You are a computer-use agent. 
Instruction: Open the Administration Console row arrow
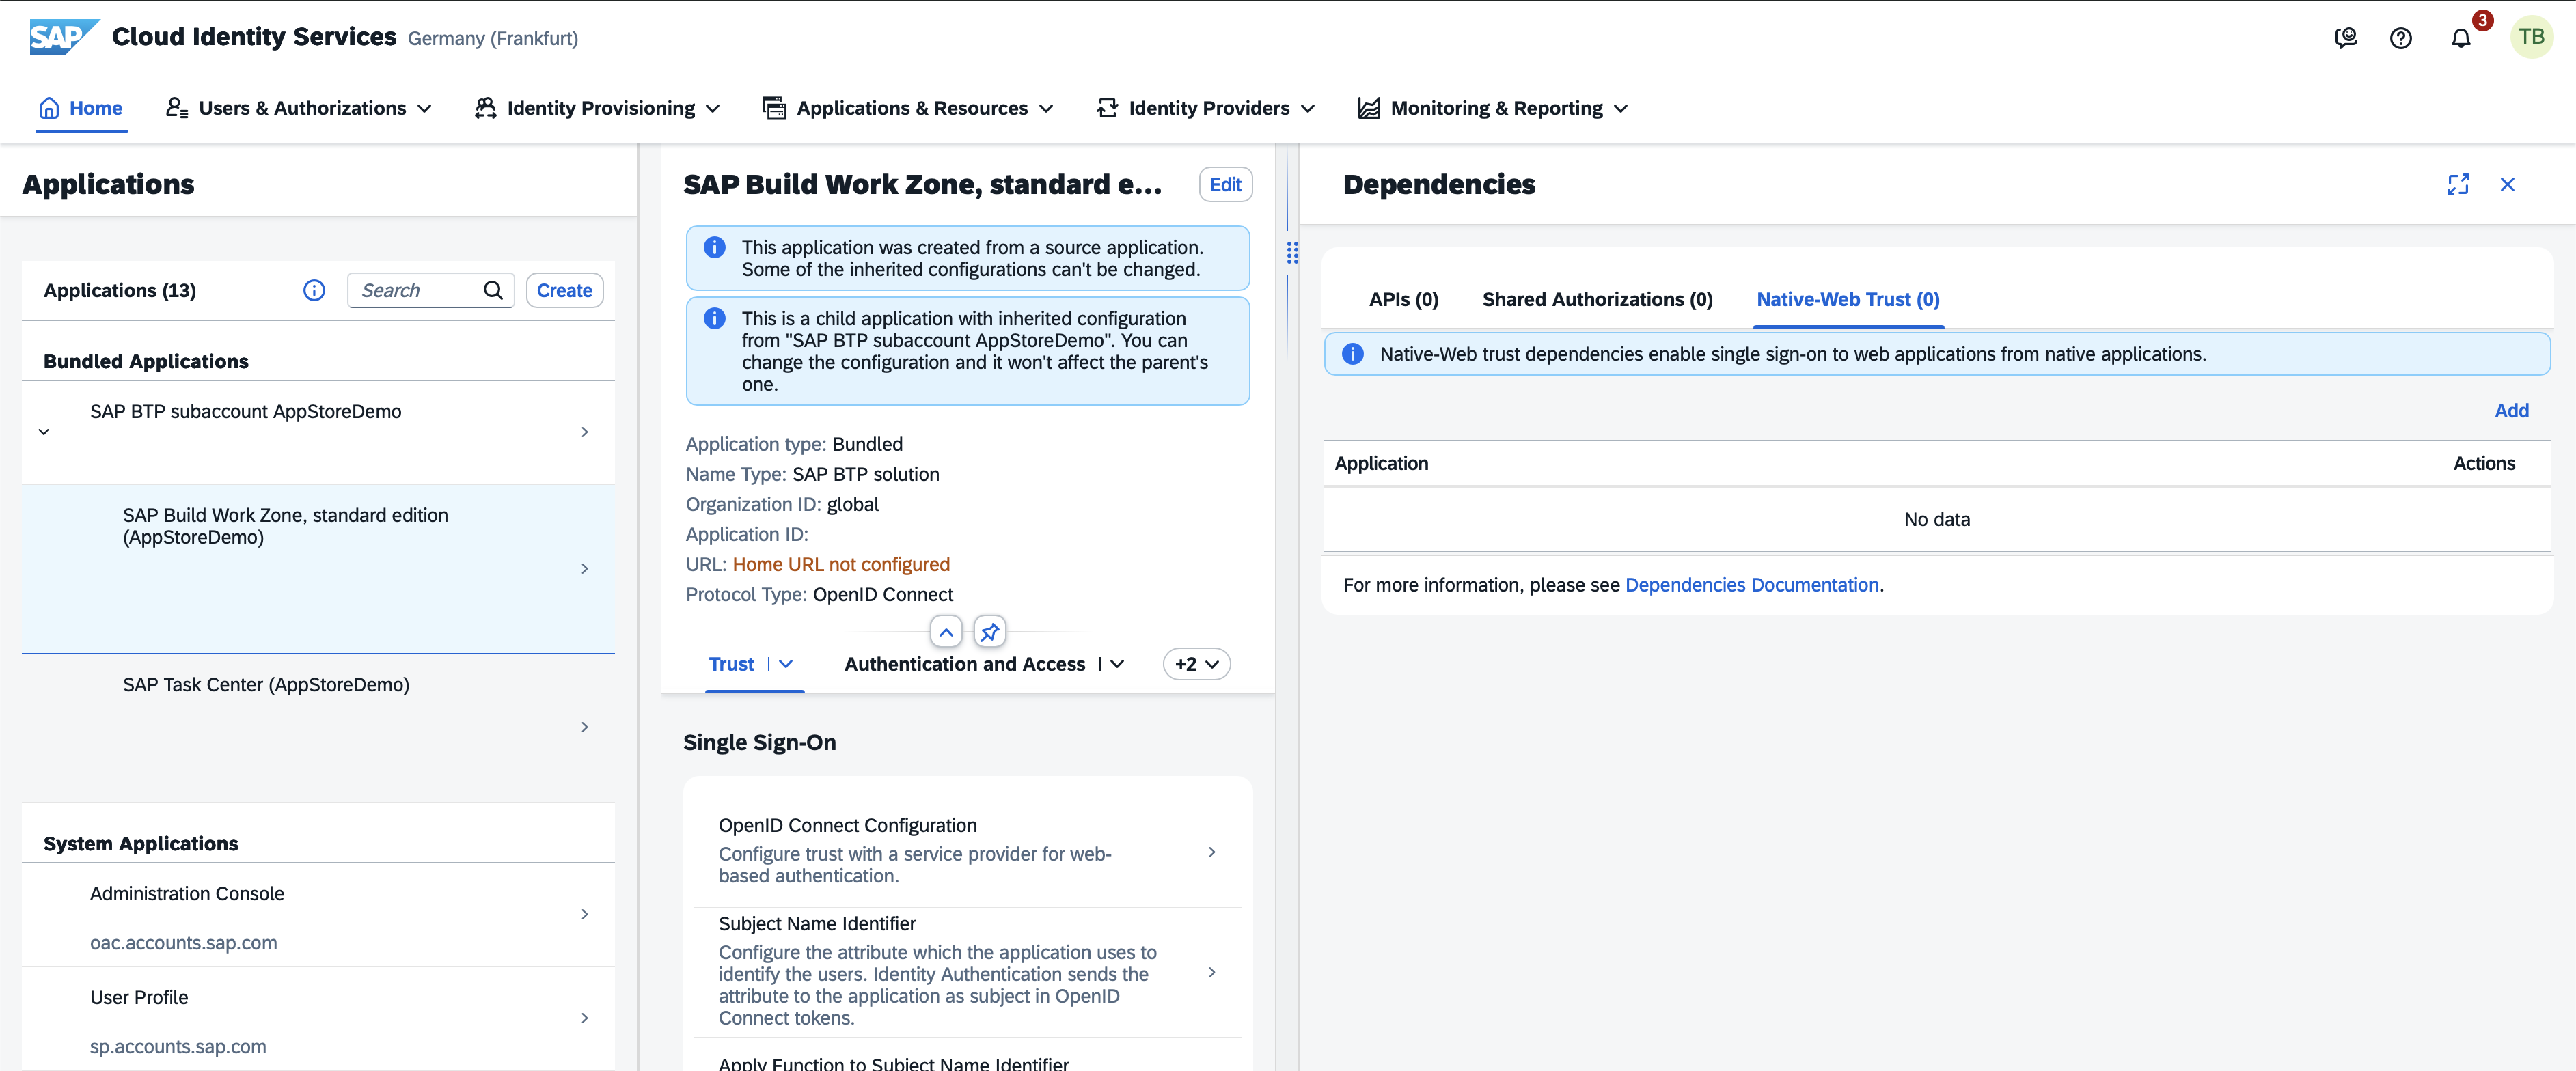point(585,914)
